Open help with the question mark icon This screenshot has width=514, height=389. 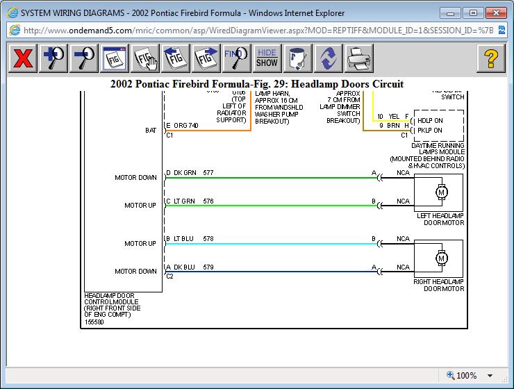click(x=490, y=58)
